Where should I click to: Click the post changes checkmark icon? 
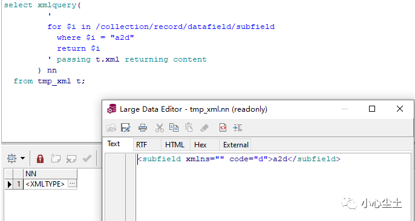click(87, 158)
